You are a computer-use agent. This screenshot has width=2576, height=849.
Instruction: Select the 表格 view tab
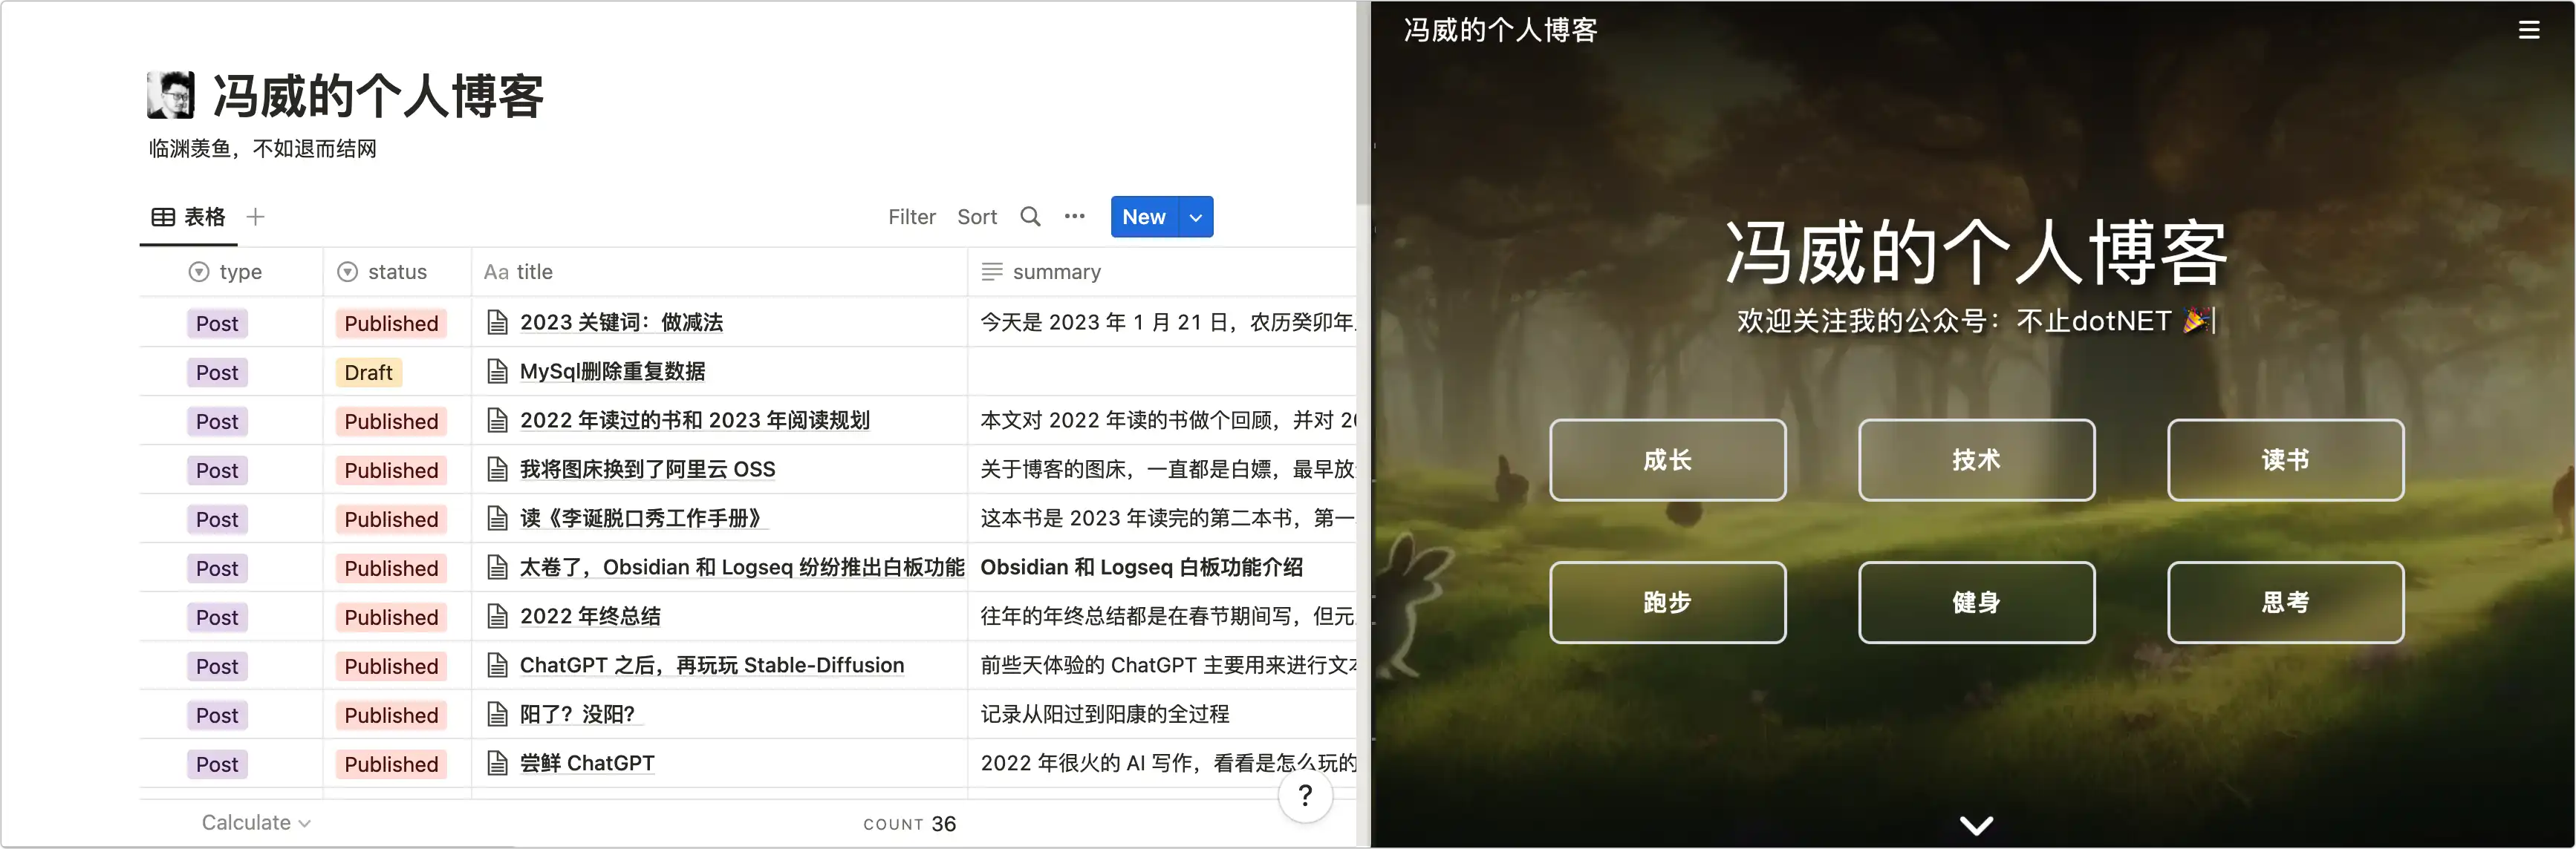click(x=189, y=217)
